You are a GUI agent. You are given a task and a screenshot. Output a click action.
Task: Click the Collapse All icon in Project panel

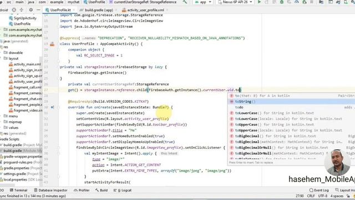tap(22, 10)
